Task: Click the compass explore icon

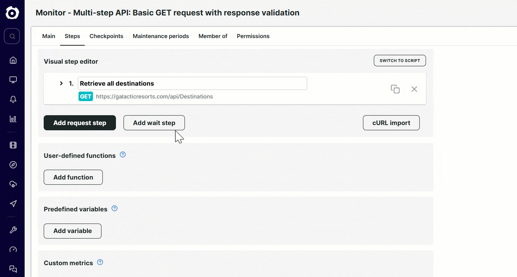Action: coord(13,165)
